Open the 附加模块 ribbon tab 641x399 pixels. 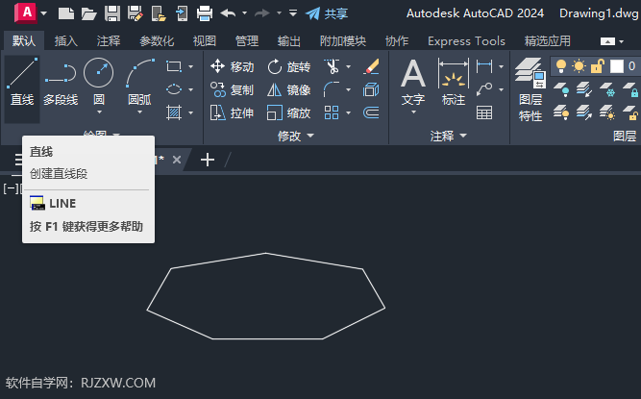[x=342, y=41]
